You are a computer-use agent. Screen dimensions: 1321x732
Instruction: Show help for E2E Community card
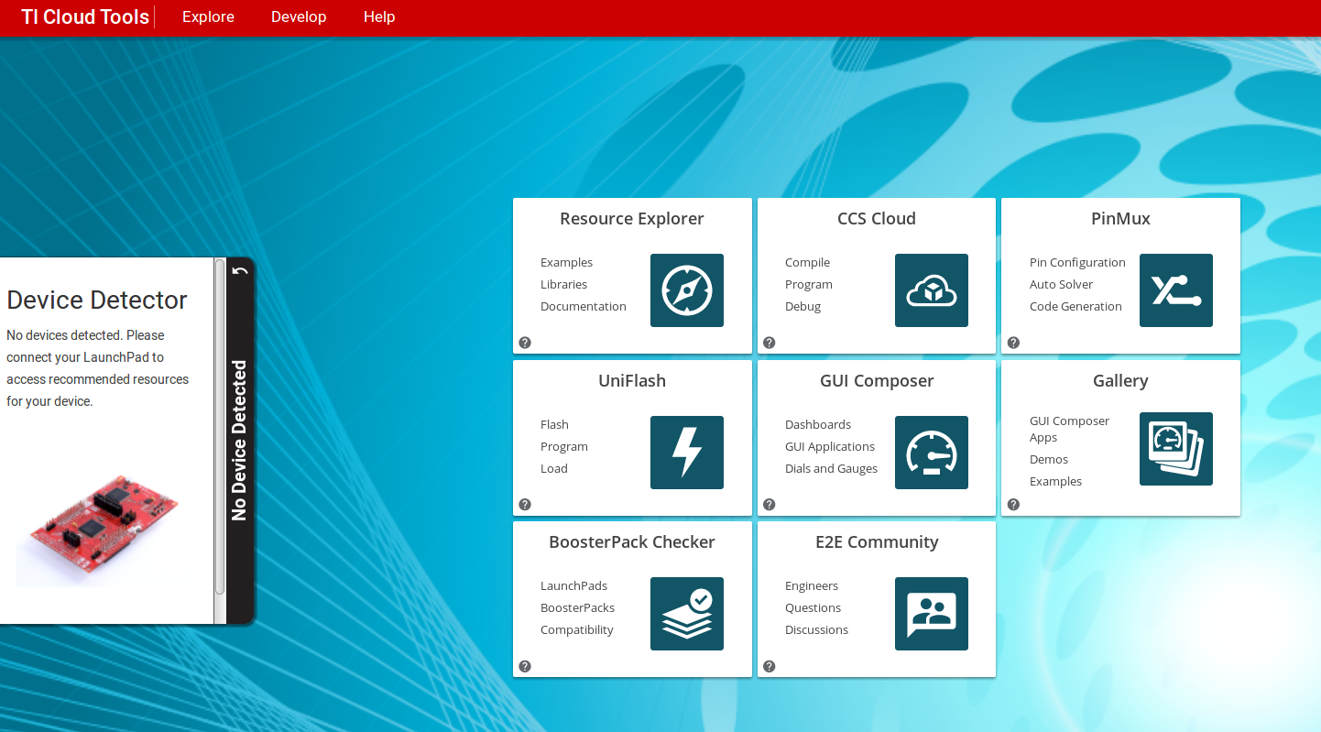pos(770,666)
